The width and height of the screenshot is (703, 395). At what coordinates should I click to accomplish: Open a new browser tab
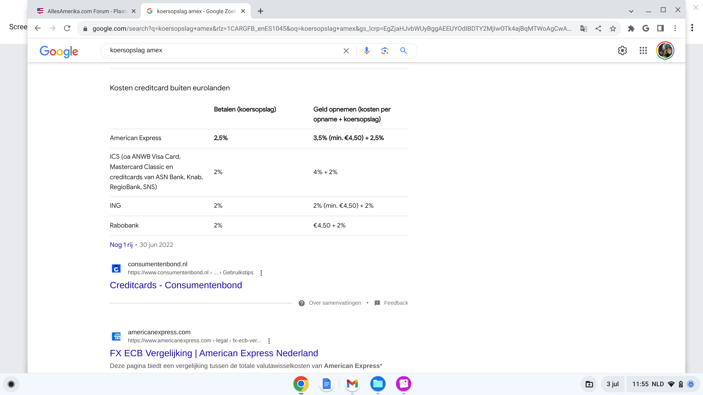(260, 11)
